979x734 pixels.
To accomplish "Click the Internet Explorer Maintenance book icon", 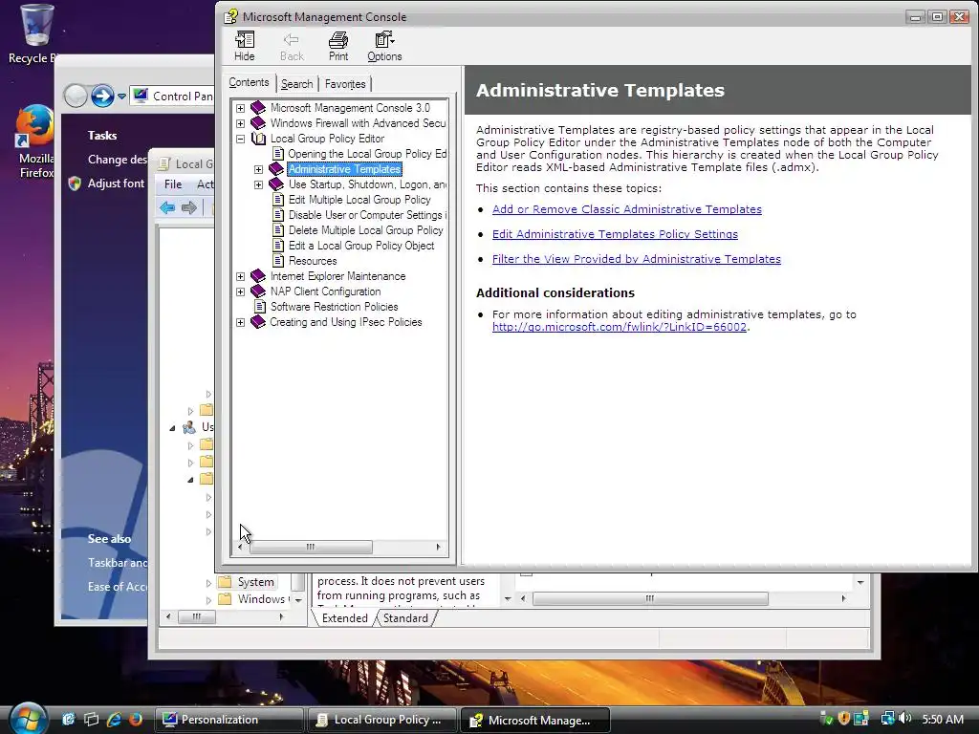I will pos(258,276).
